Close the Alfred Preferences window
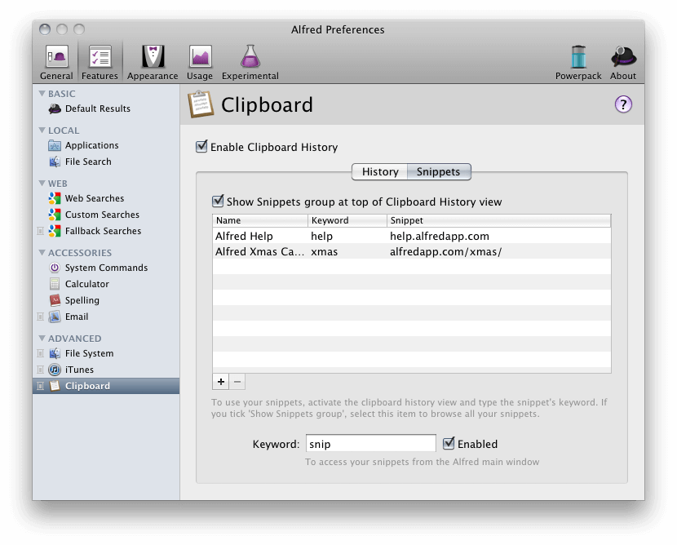Viewport: 677px width, 545px height. coord(45,29)
